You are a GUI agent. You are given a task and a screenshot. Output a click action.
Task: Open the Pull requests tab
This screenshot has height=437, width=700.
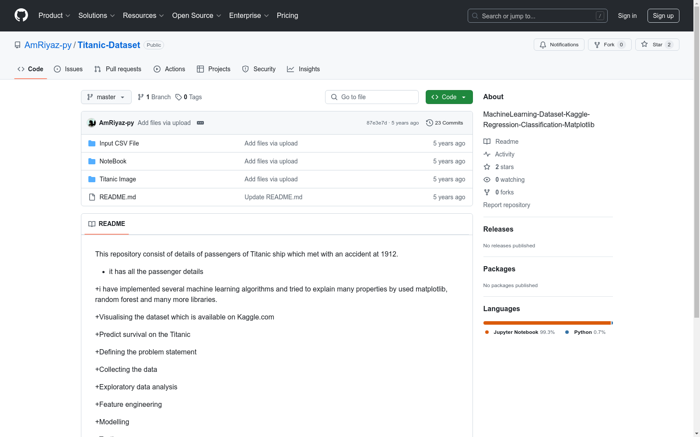pos(118,69)
